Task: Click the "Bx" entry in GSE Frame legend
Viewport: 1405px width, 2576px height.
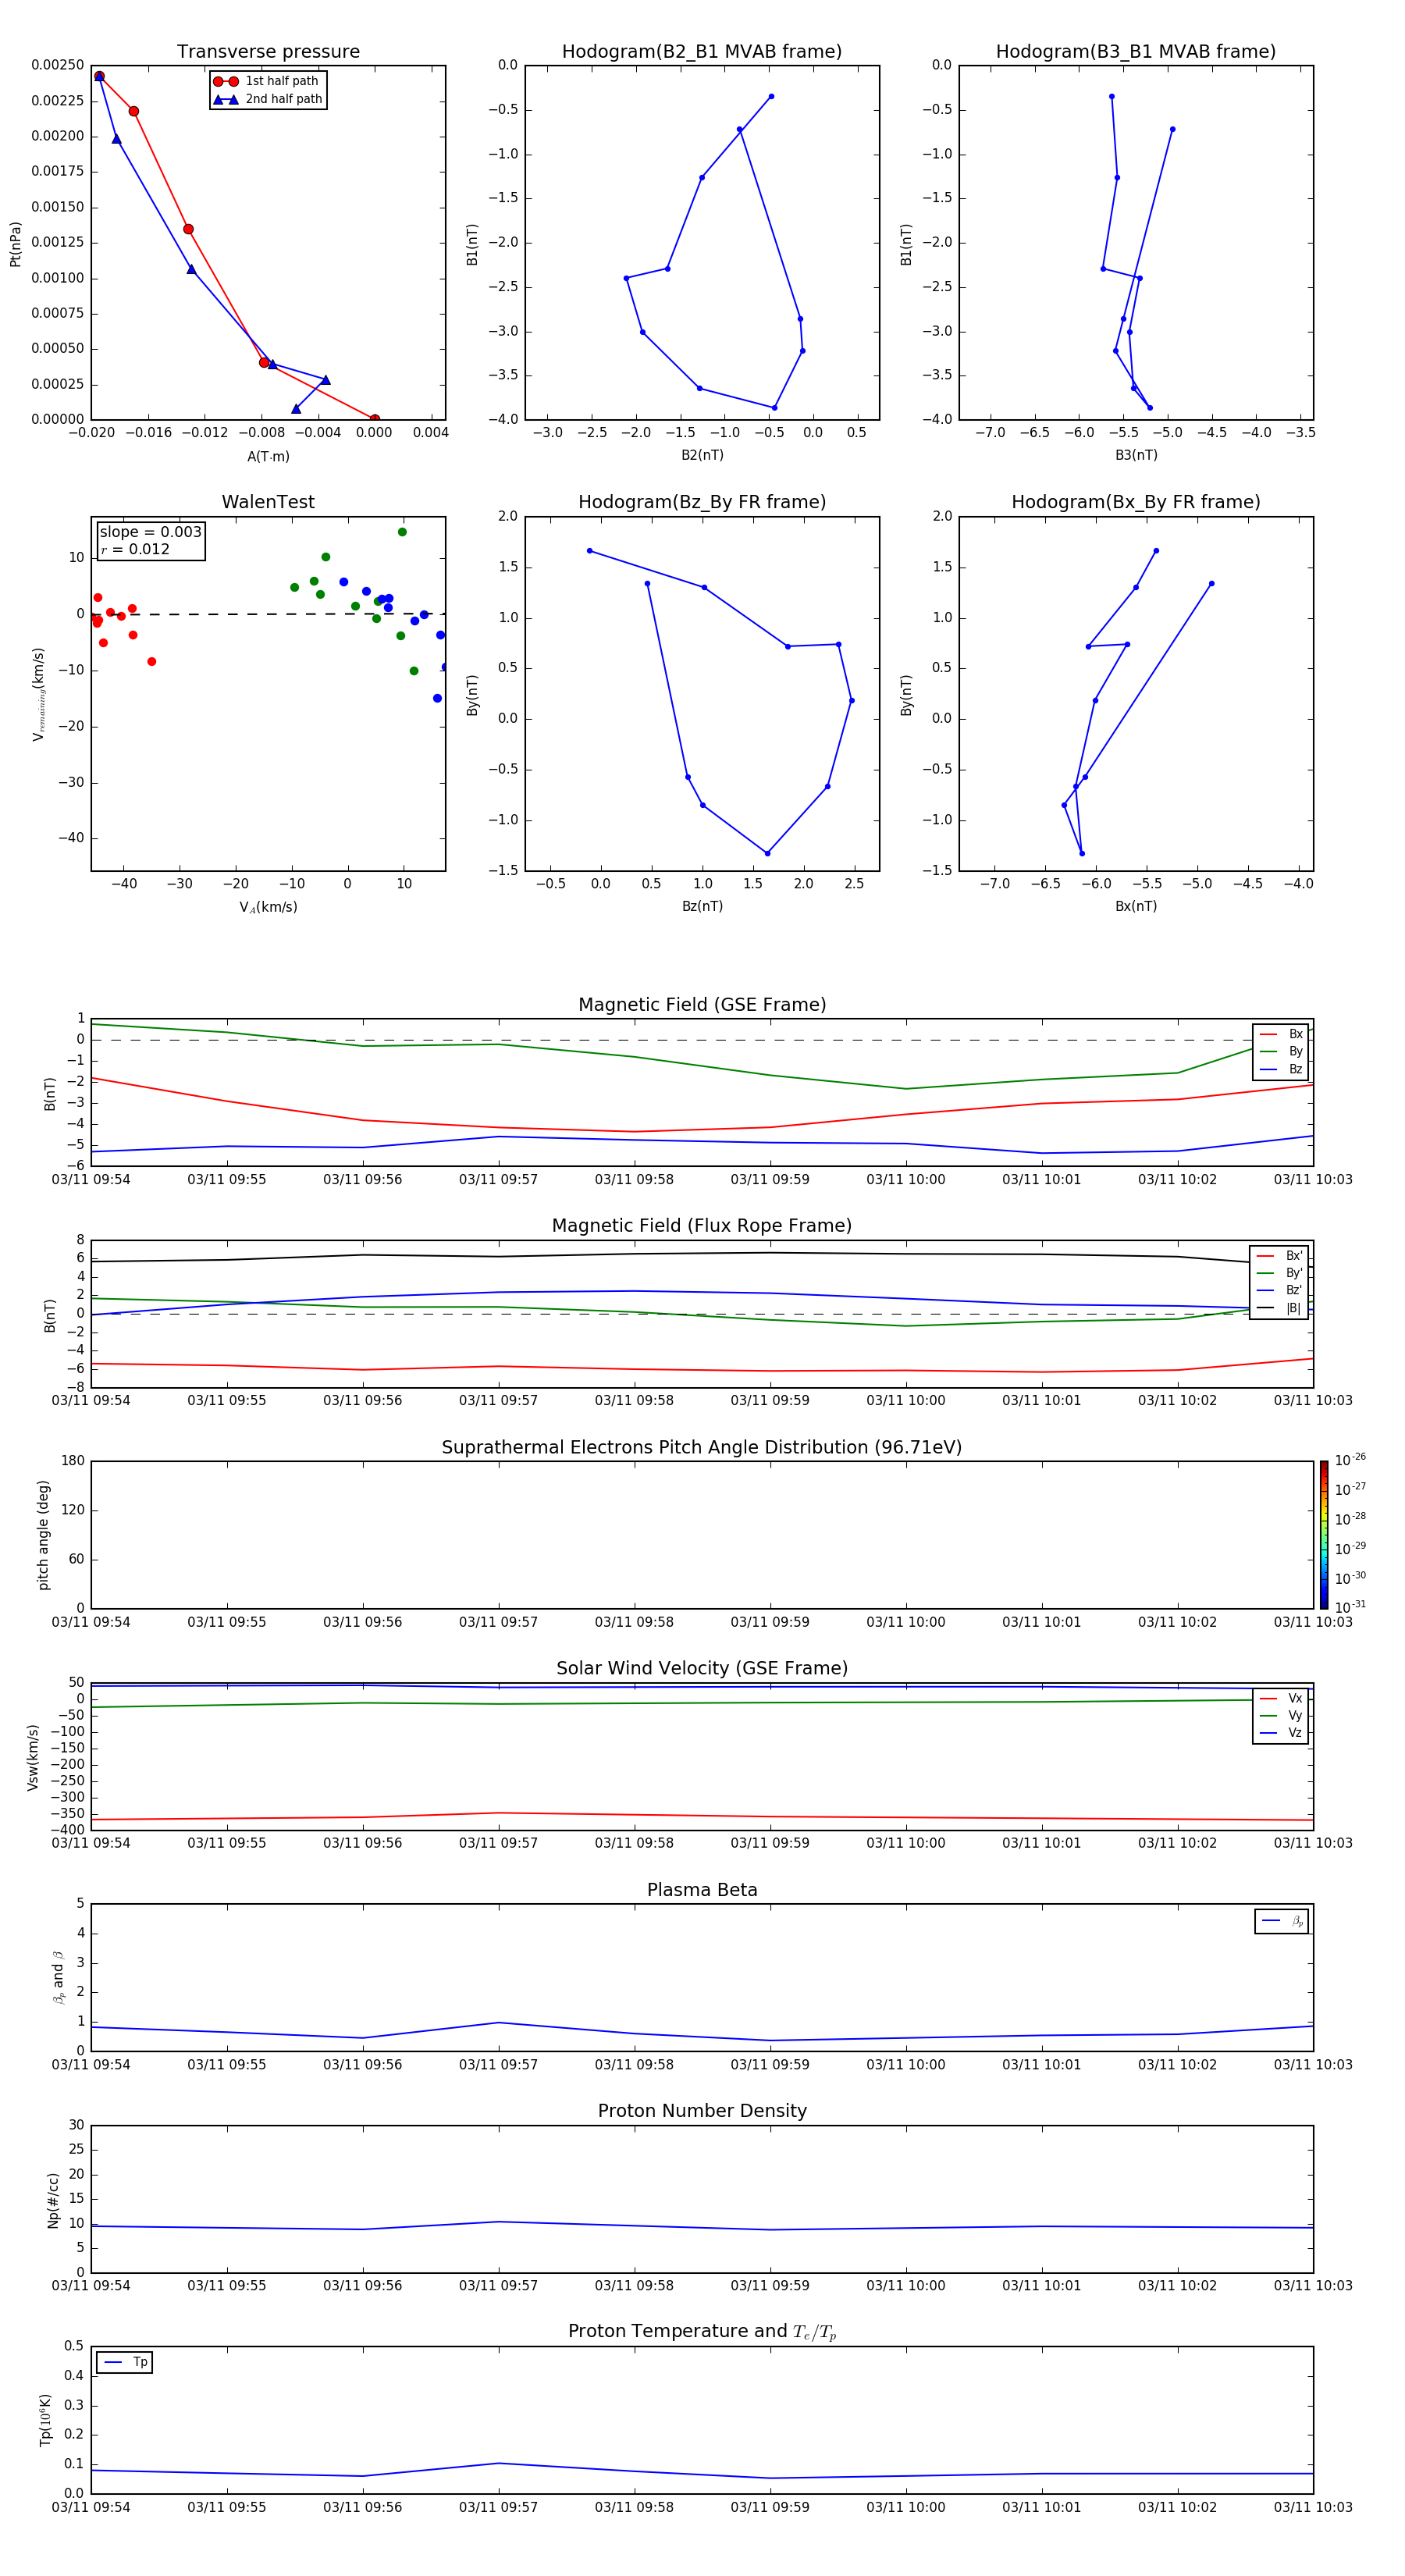Action: [1282, 1034]
